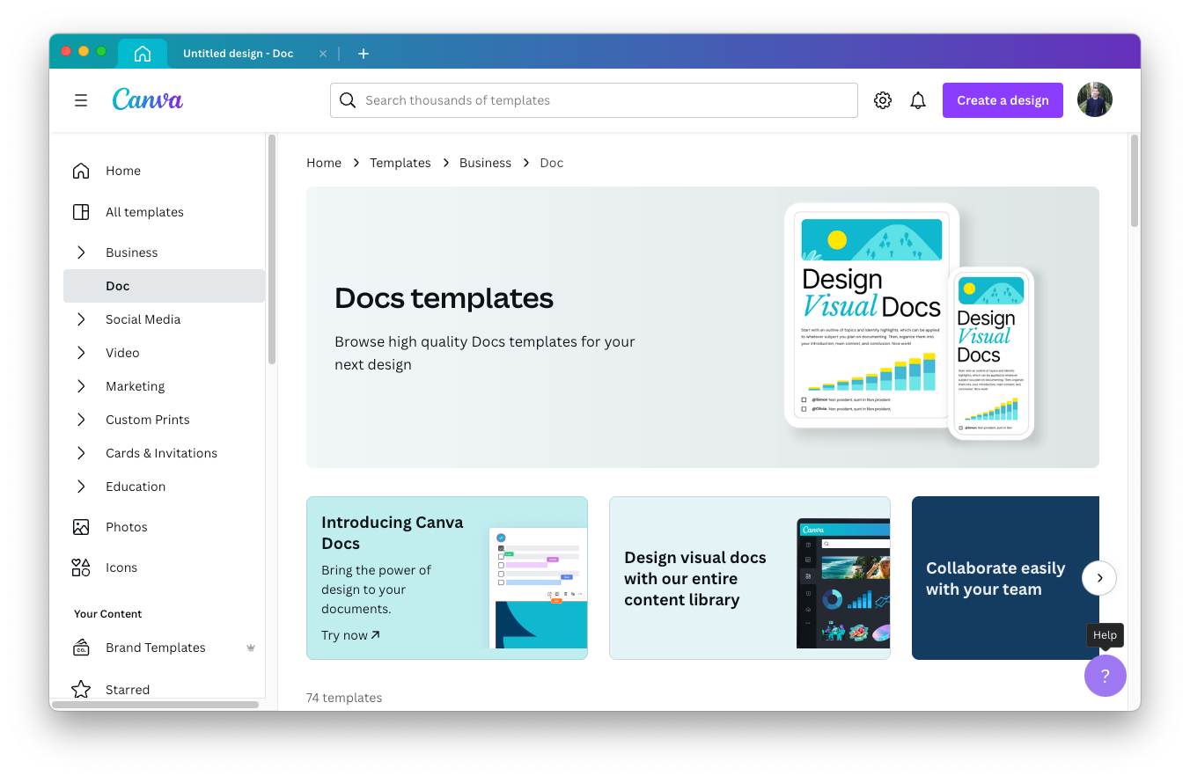Screen dimensions: 1190x776
Task: Click the search templates field
Action: pyautogui.click(x=594, y=100)
